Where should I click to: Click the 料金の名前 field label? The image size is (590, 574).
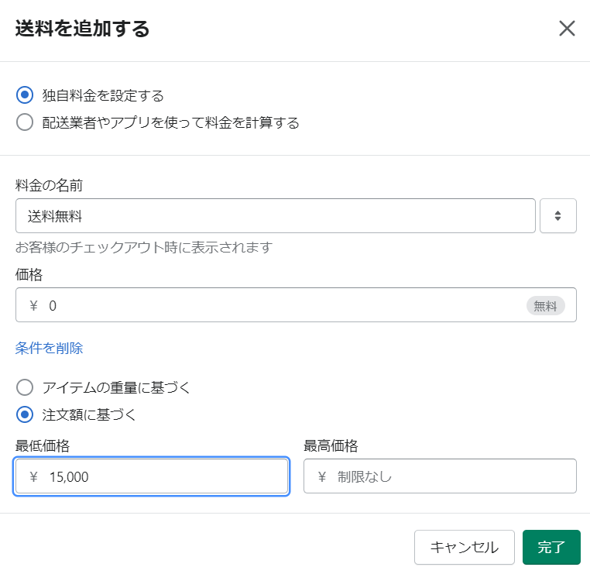pyautogui.click(x=49, y=185)
